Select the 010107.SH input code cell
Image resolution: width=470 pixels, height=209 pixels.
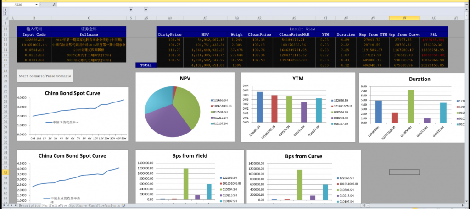click(34, 60)
